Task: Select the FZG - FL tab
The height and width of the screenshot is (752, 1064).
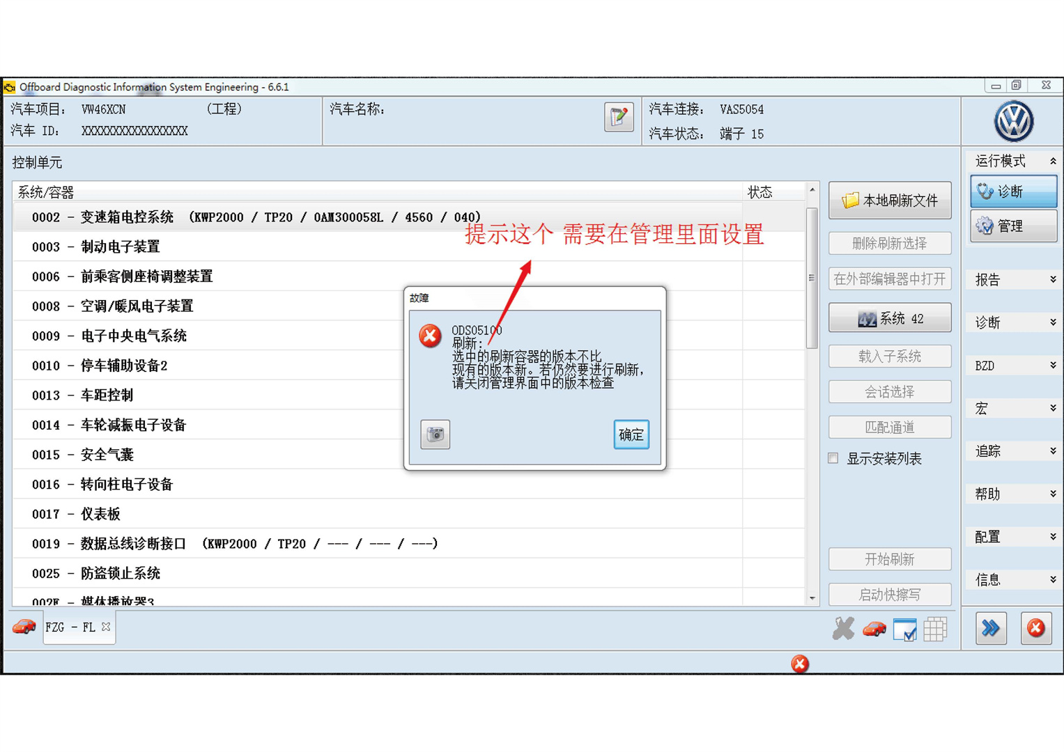Action: point(70,627)
